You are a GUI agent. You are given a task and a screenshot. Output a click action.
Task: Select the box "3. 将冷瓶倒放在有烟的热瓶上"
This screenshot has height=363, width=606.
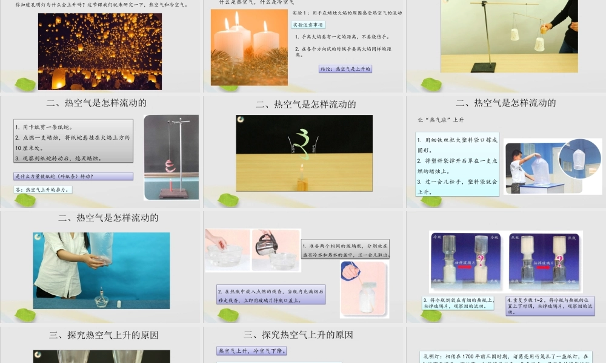pos(458,303)
